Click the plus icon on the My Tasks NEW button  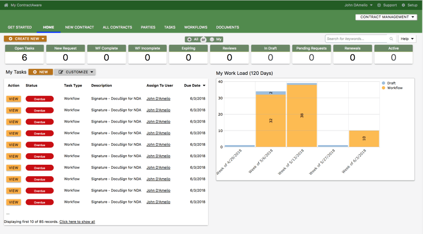(35, 72)
